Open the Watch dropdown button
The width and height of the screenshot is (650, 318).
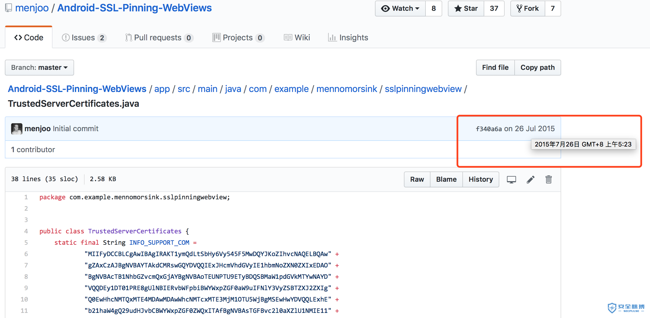pos(400,9)
